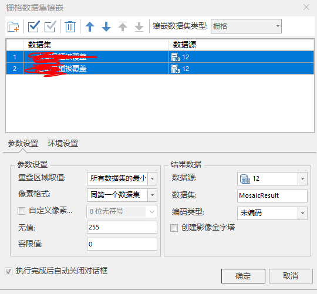This screenshot has height=294, width=317.
Task: Click the select all checkmark icon
Action: coord(34,26)
